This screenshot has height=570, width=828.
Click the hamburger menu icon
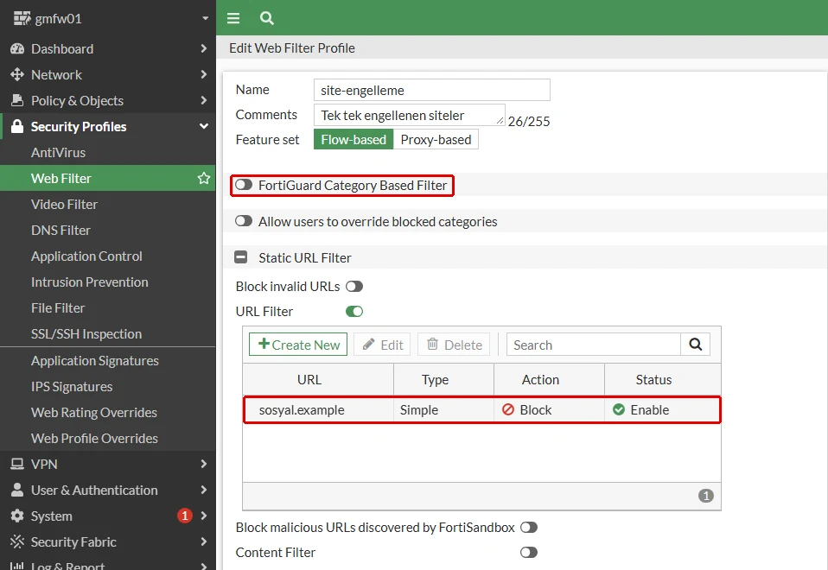tap(233, 18)
